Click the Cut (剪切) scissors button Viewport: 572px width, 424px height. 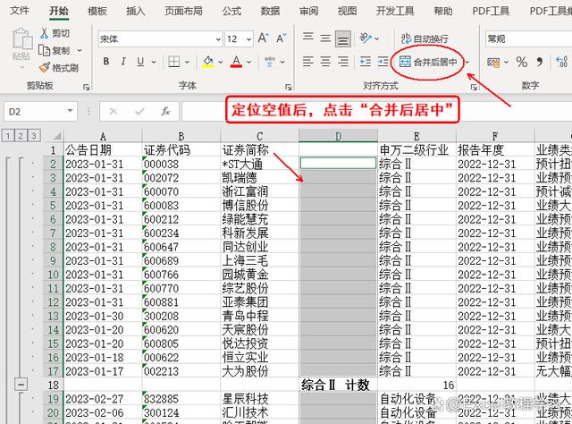click(x=55, y=33)
